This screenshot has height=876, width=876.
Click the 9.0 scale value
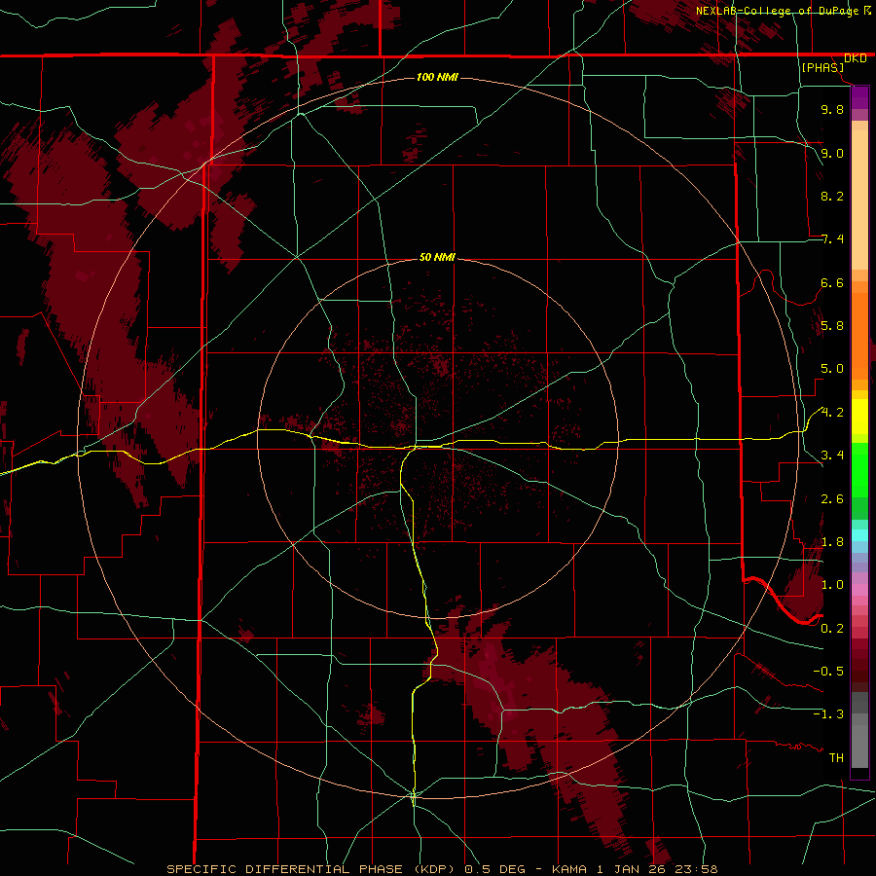(x=832, y=153)
